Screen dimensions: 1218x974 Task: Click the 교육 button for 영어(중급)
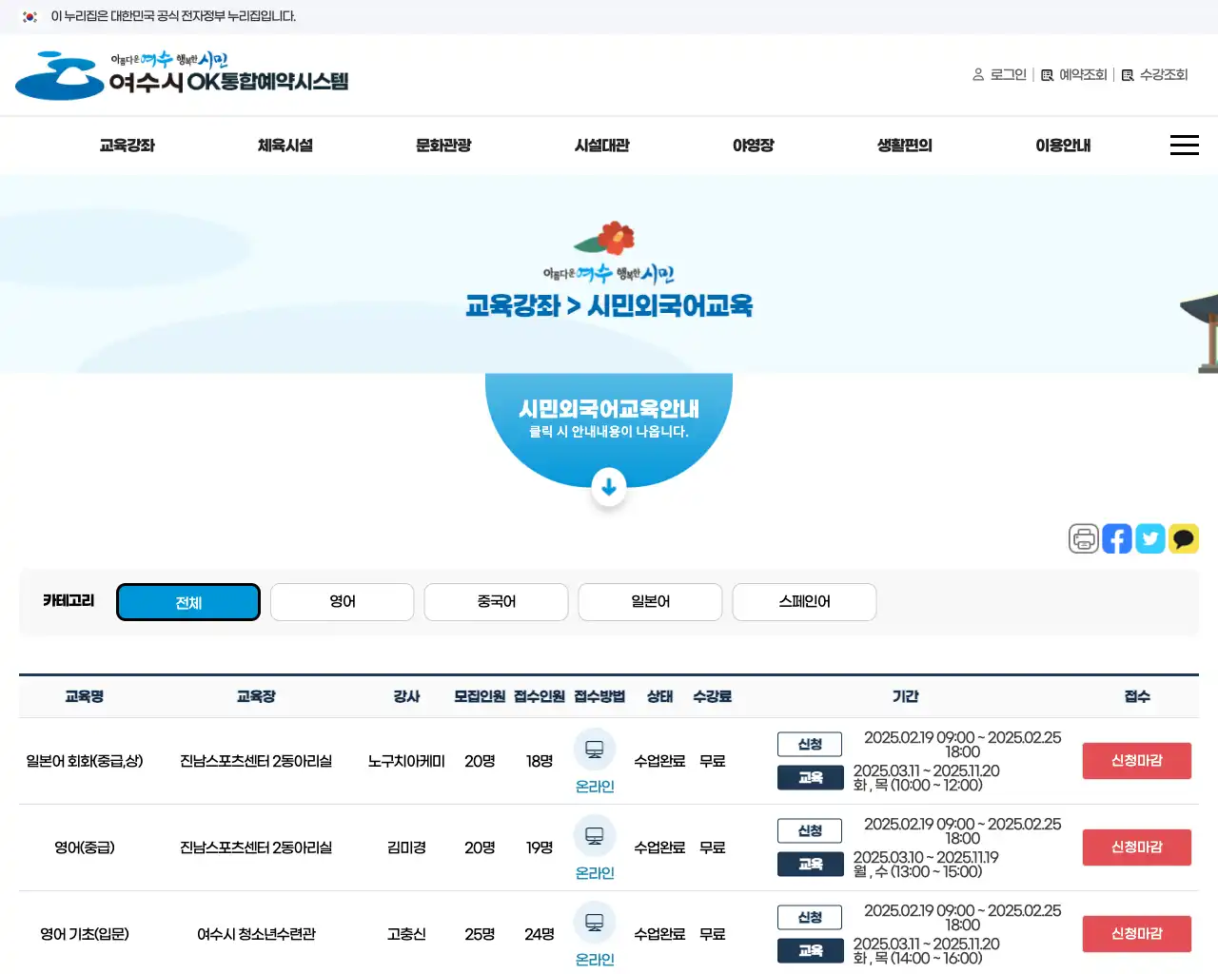tap(810, 864)
